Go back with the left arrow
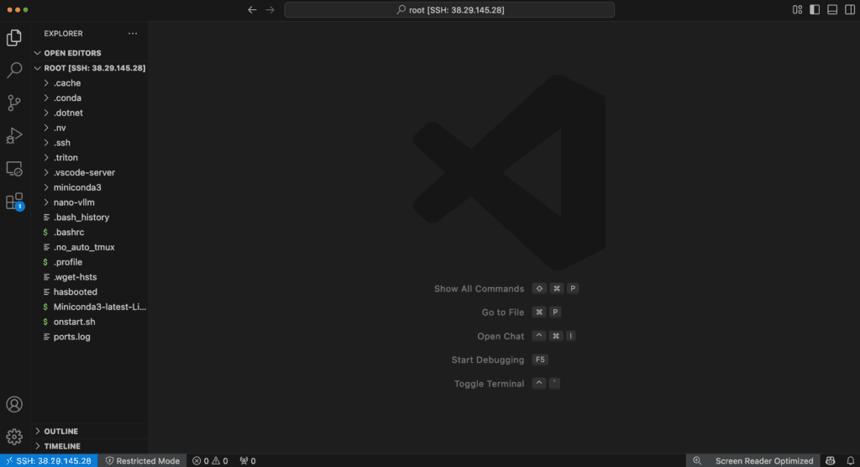Viewport: 860px width, 467px height. [x=252, y=10]
